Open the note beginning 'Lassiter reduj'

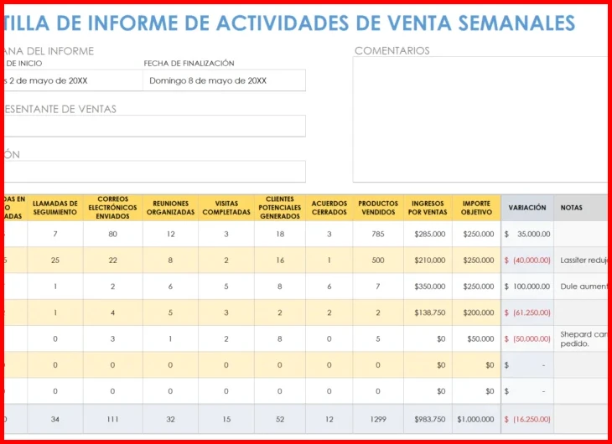click(x=581, y=261)
